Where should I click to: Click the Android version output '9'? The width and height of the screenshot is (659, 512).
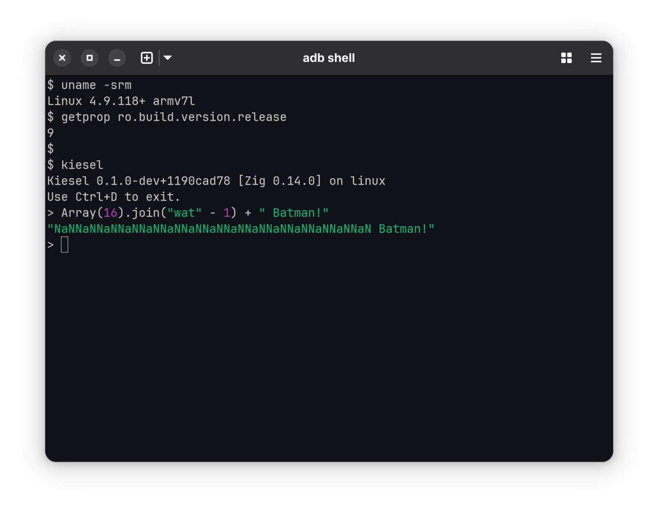(51, 133)
